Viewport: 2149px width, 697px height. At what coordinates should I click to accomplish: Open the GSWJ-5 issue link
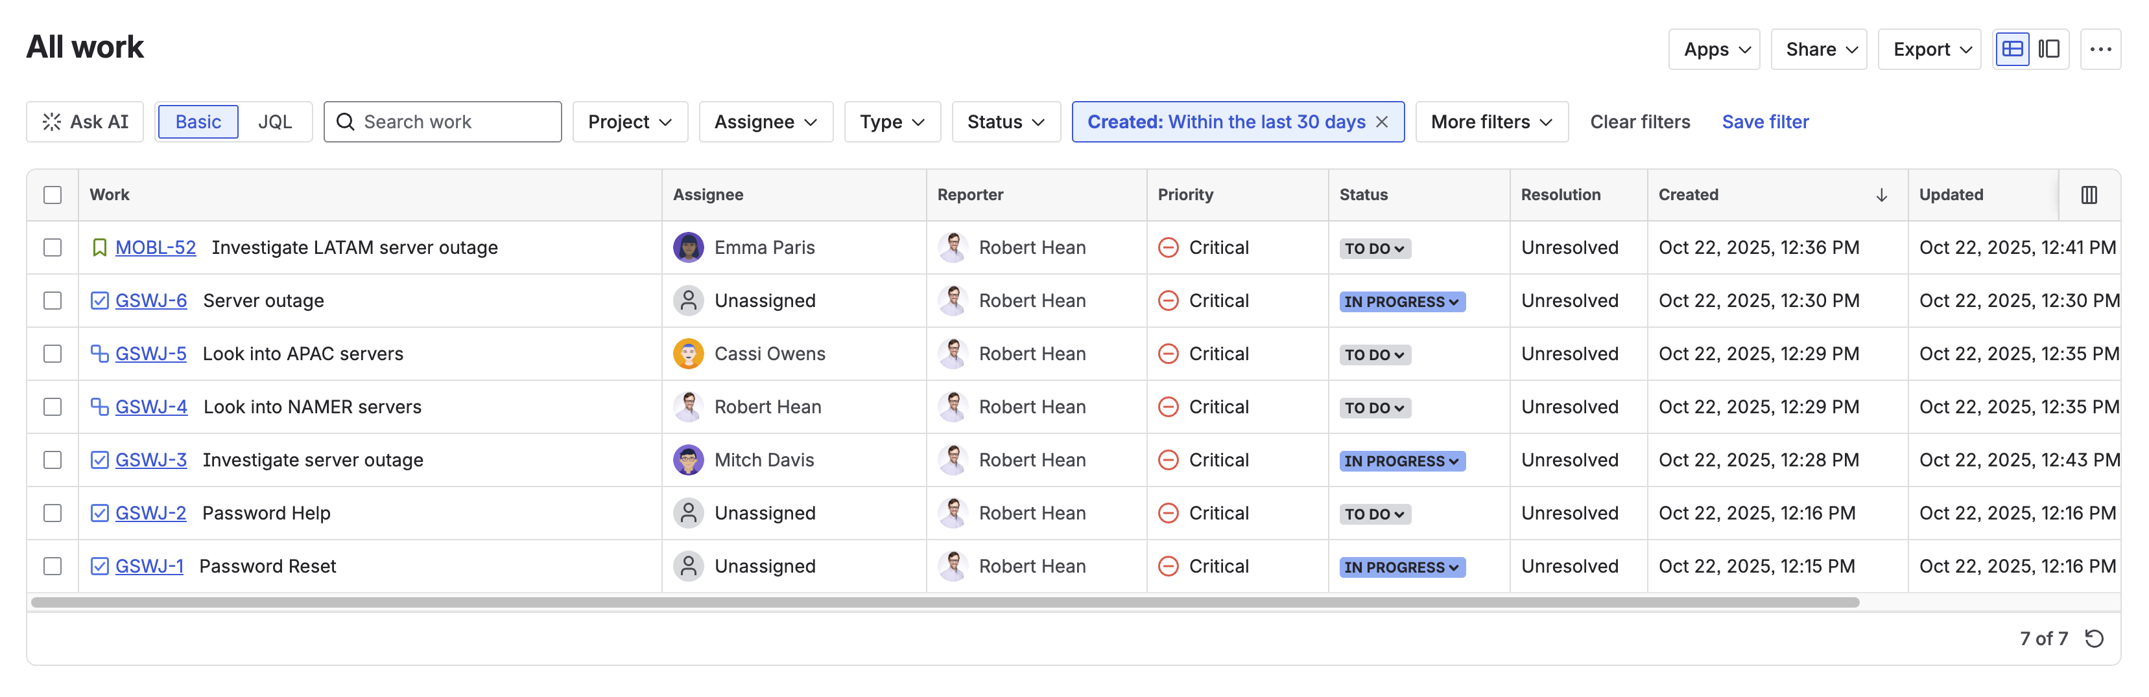[150, 354]
